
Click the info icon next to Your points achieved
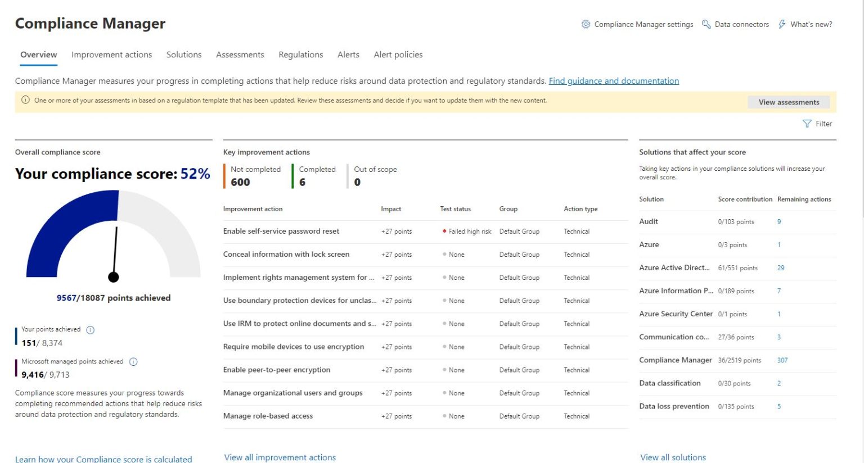tap(90, 329)
